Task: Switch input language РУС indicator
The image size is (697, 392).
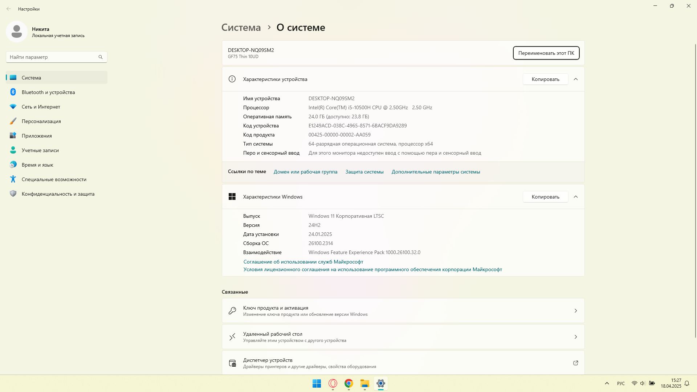Action: click(x=621, y=383)
